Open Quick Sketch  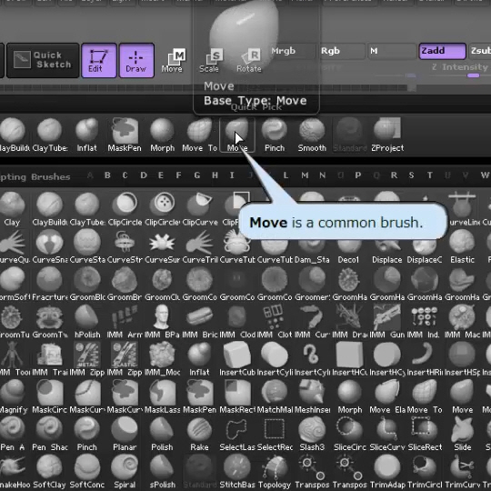[x=43, y=60]
